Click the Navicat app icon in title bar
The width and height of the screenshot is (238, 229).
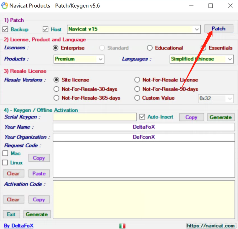[x=5, y=6]
